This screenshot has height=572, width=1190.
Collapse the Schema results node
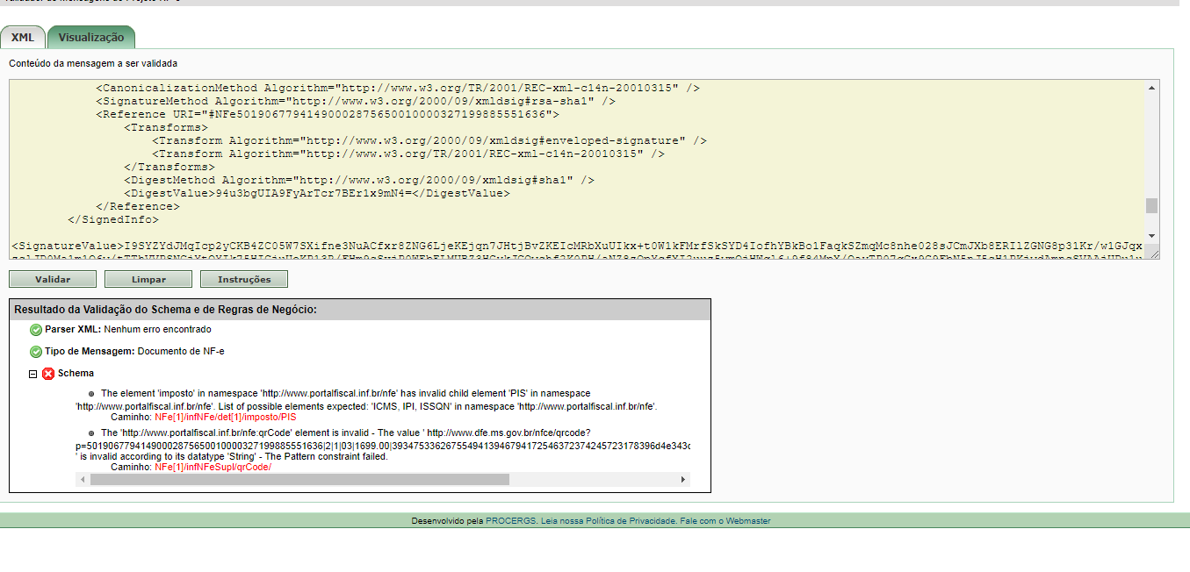point(32,374)
